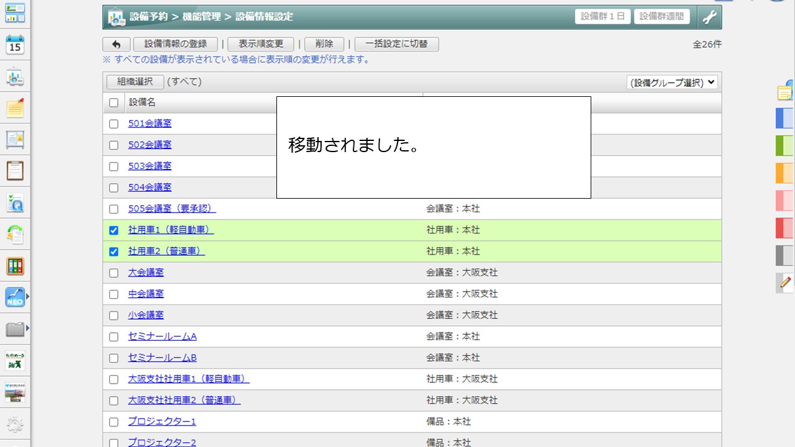Select the green sticky note color tab

[785, 145]
